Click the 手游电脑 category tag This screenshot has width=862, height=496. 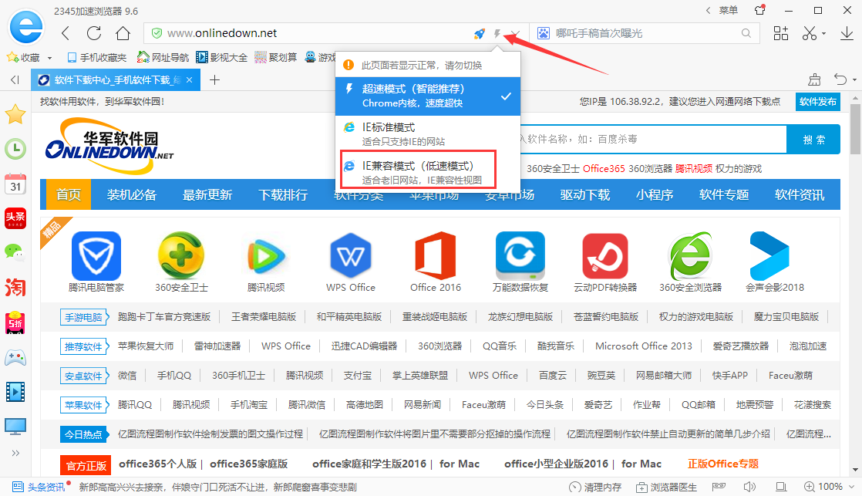83,317
